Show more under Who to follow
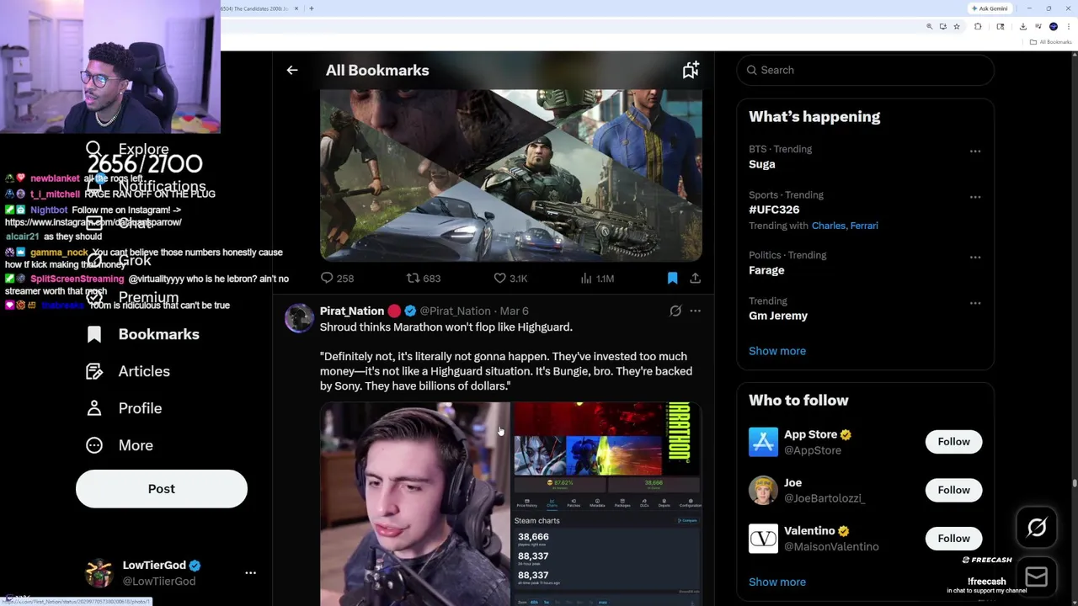The image size is (1078, 606). (x=777, y=582)
